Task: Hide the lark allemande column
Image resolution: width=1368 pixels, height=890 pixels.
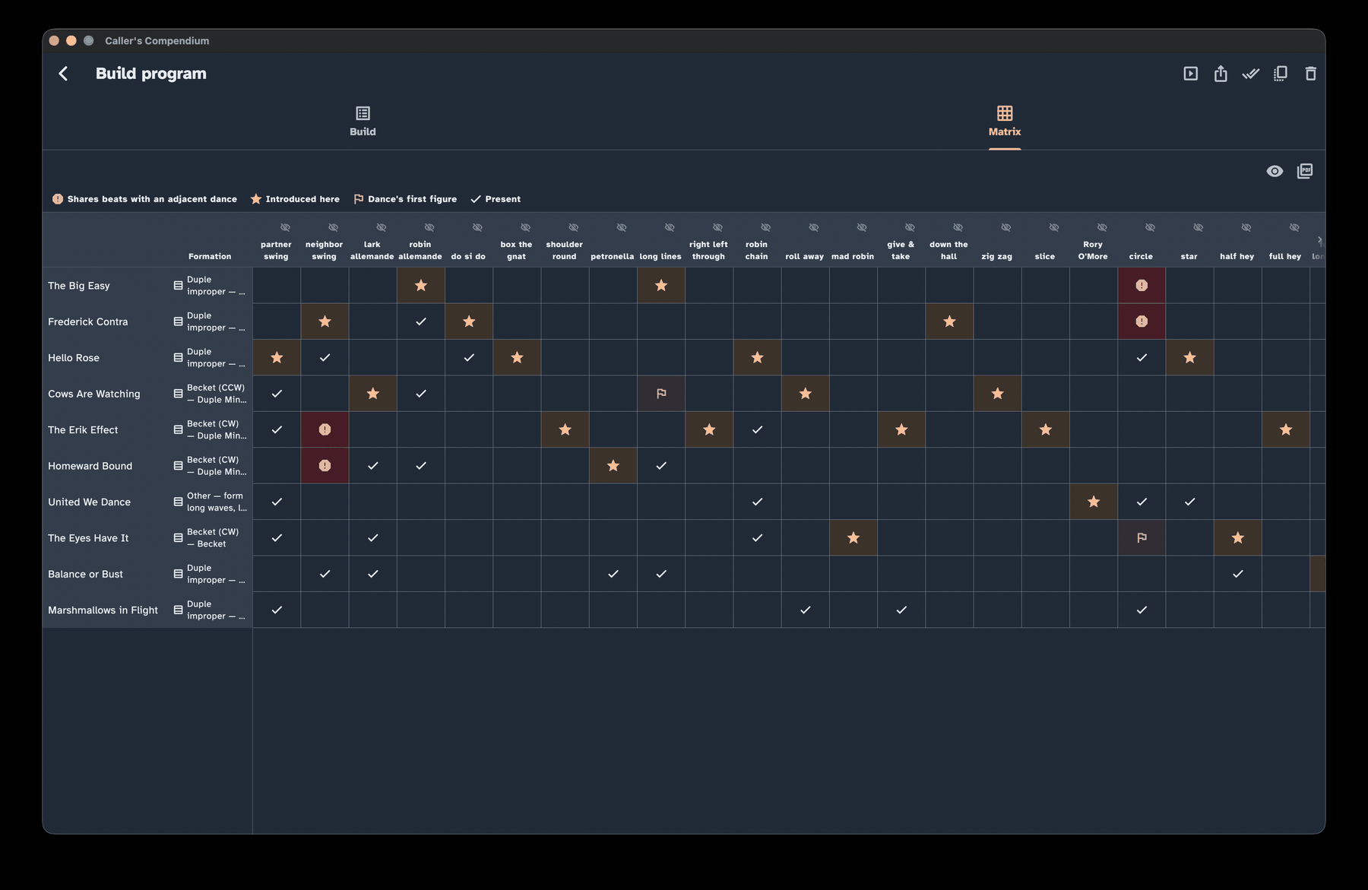Action: (x=382, y=227)
